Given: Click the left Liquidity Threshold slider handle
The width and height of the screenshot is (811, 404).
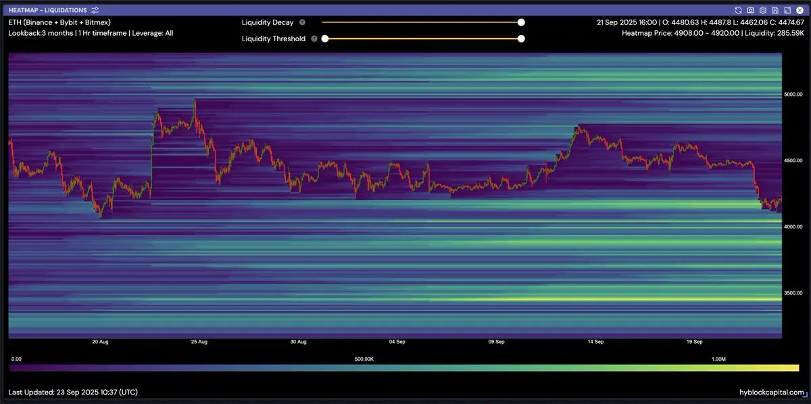Looking at the screenshot, I should pyautogui.click(x=325, y=39).
